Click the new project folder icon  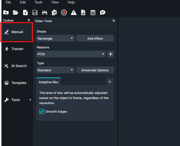(x=6, y=12)
